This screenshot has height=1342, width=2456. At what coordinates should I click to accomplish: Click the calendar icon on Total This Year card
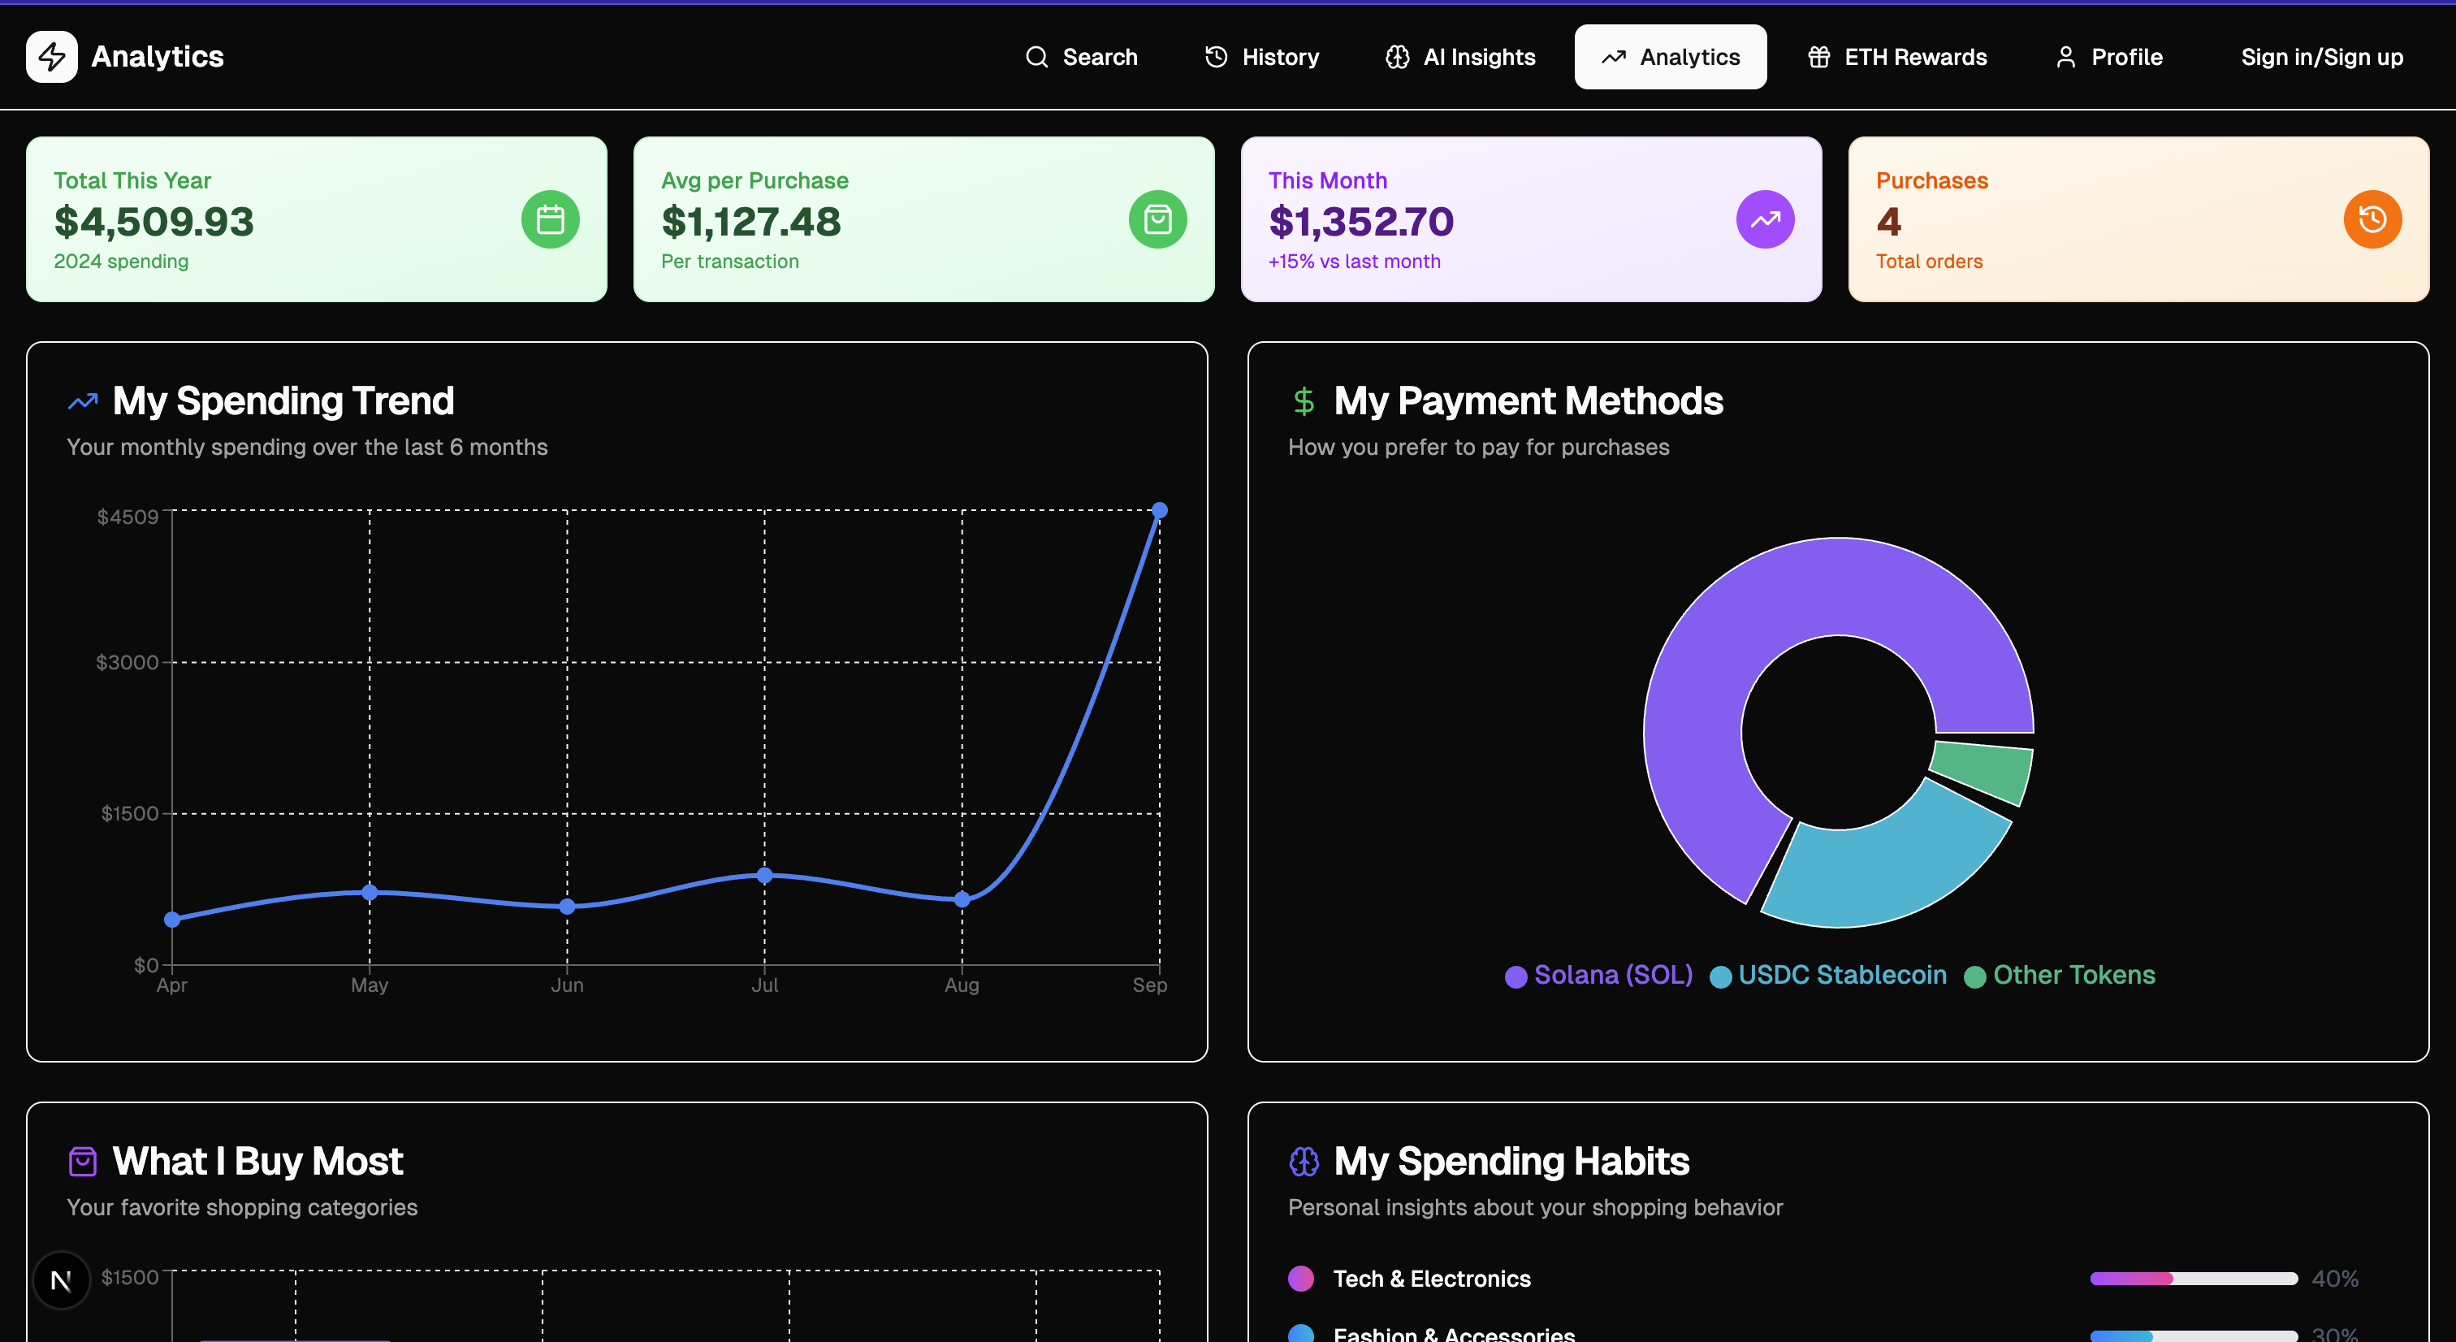pos(550,219)
